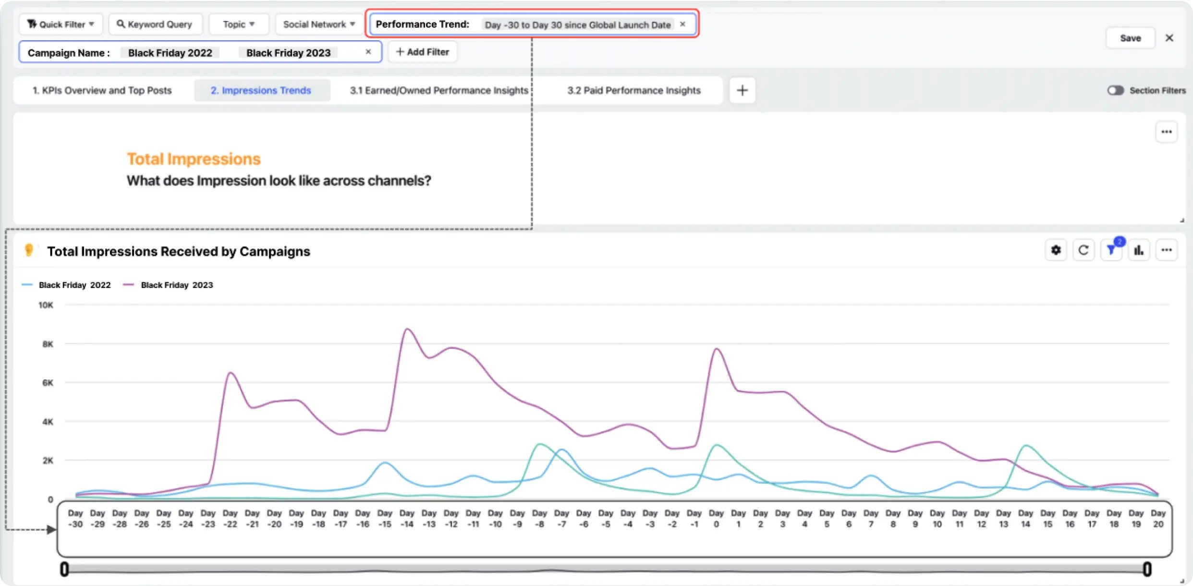Image resolution: width=1193 pixels, height=586 pixels.
Task: Open chart widget three-dot options menu
Action: (1167, 250)
